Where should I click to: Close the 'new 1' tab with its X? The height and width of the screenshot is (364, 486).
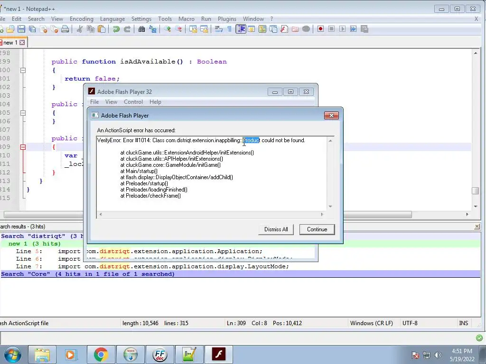[x=22, y=42]
